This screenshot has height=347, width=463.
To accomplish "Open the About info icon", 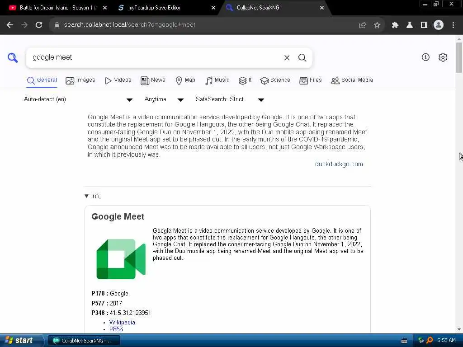I will point(425,57).
